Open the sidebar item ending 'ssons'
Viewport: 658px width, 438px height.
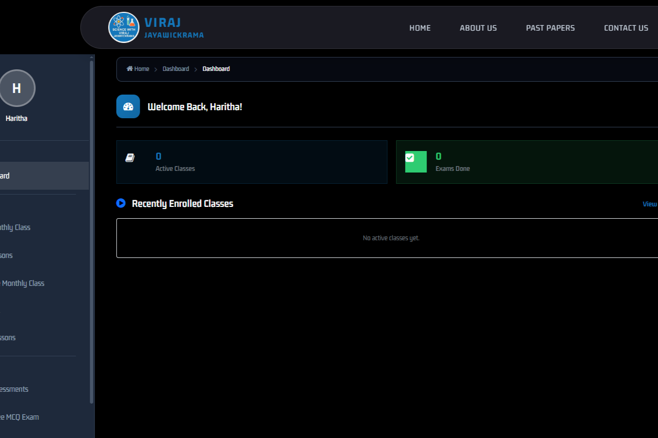click(8, 338)
